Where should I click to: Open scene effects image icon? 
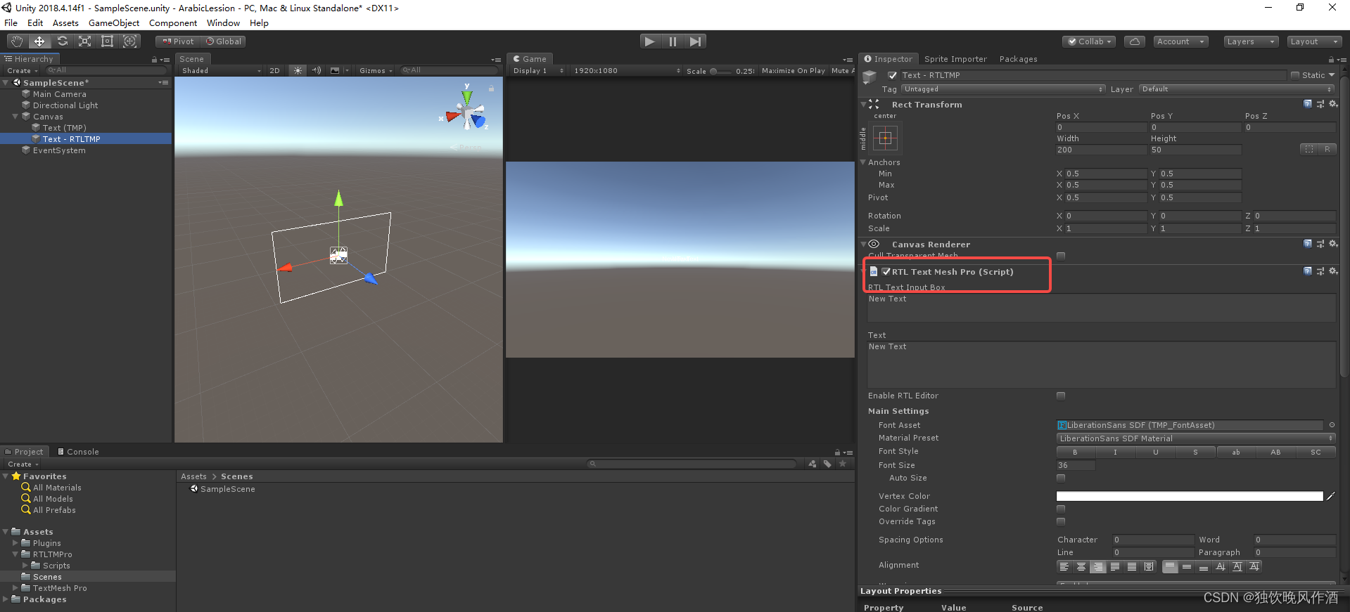pyautogui.click(x=336, y=70)
